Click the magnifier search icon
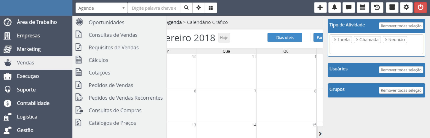This screenshot has height=138, width=430. [x=186, y=8]
